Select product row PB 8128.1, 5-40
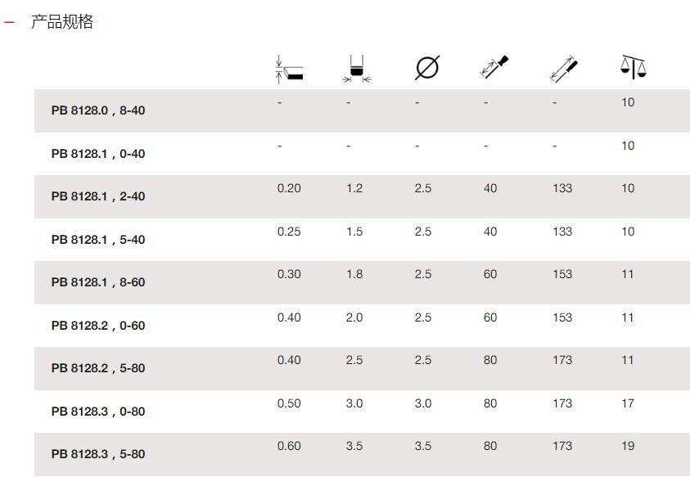Image resolution: width=690 pixels, height=486 pixels. (x=362, y=240)
